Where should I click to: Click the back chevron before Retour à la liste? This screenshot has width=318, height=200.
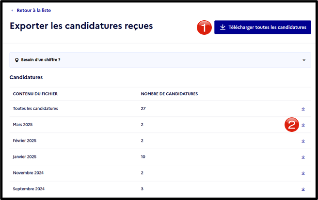[12, 10]
